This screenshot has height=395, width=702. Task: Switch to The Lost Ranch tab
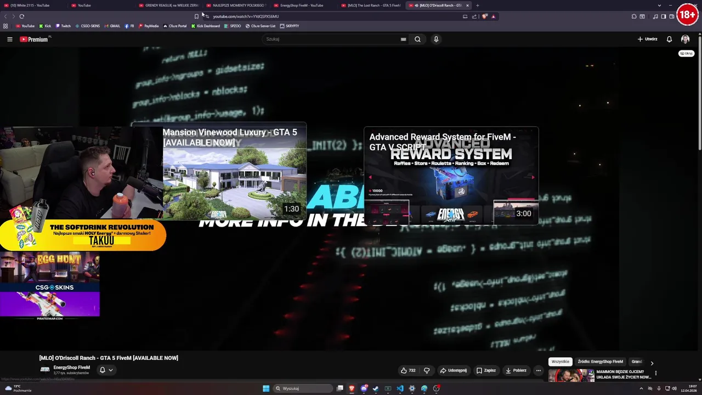(x=371, y=5)
